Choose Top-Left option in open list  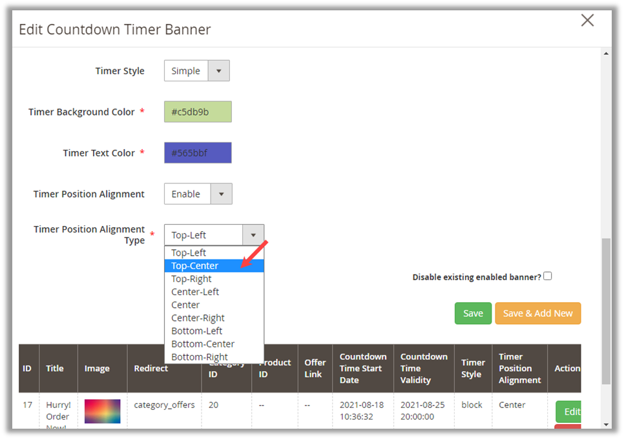(189, 252)
